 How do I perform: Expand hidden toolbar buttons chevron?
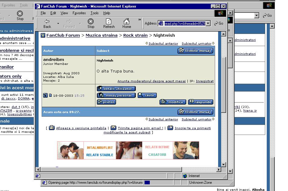pos(139,19)
